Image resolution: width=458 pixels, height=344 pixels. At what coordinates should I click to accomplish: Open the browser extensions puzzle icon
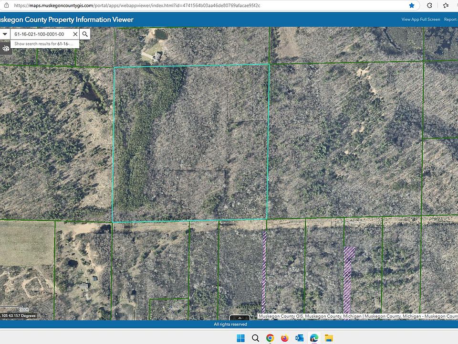coord(429,5)
